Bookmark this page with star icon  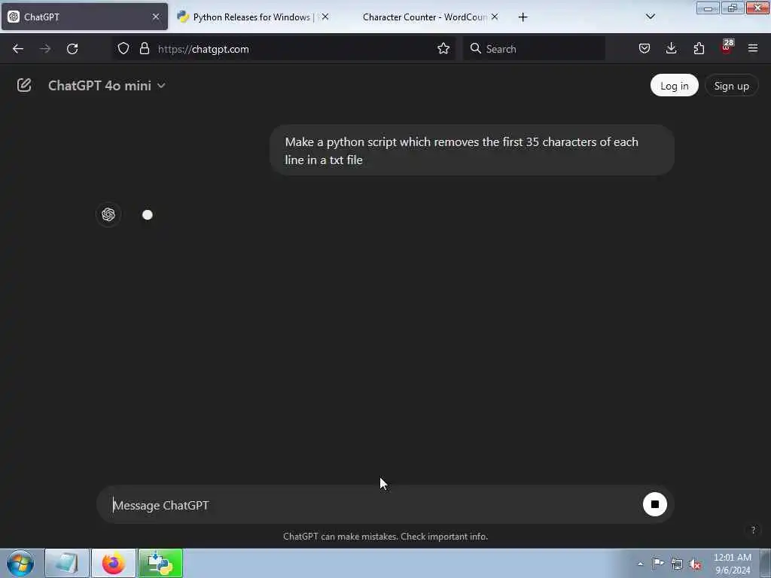[x=443, y=49]
